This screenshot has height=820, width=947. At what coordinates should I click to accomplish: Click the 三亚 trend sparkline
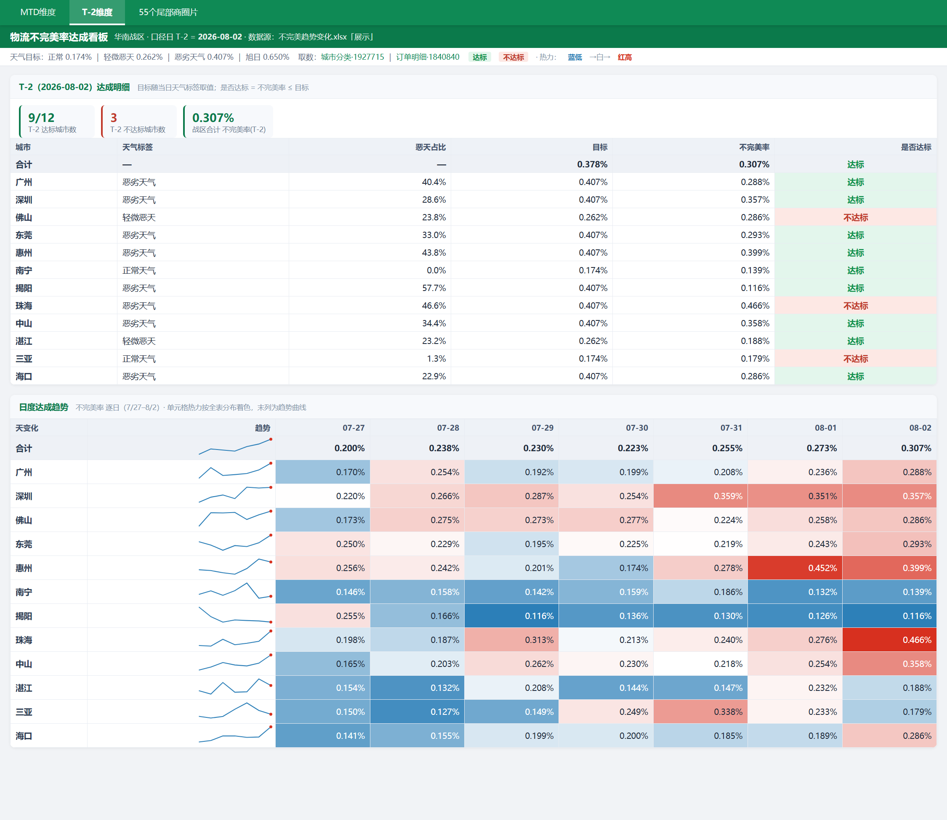235,711
